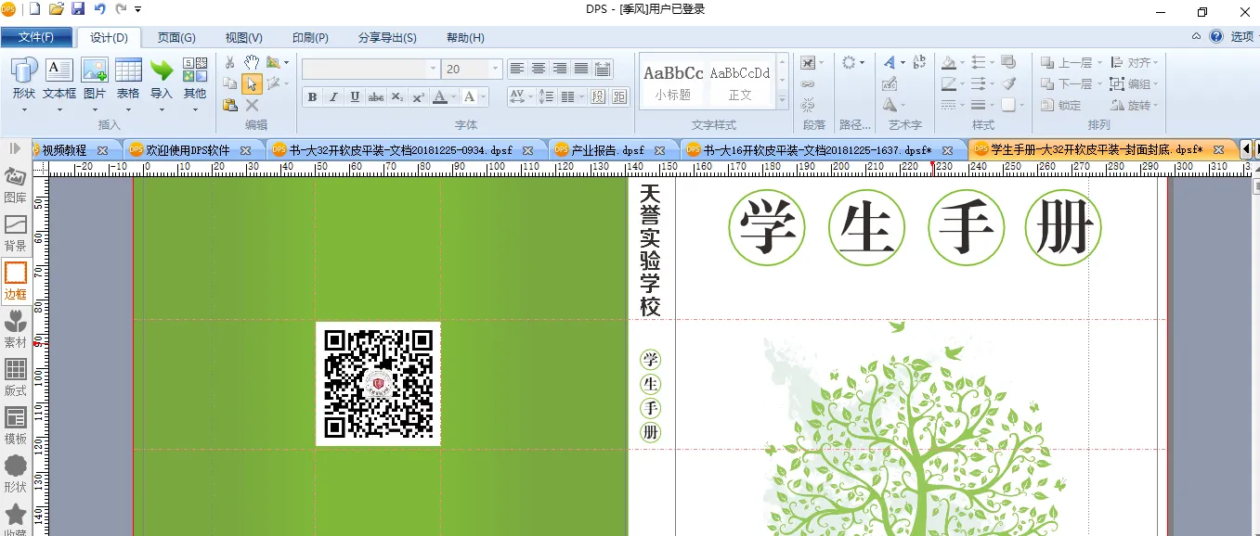The image size is (1260, 536).
Task: Toggle bold text formatting
Action: click(x=312, y=97)
